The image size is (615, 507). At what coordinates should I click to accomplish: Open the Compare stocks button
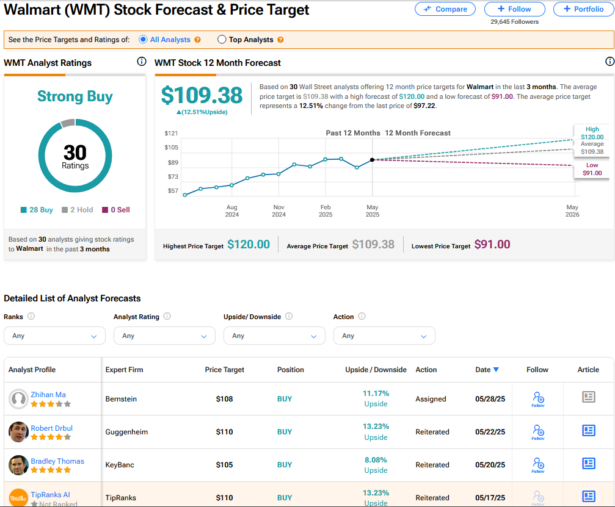tap(445, 9)
